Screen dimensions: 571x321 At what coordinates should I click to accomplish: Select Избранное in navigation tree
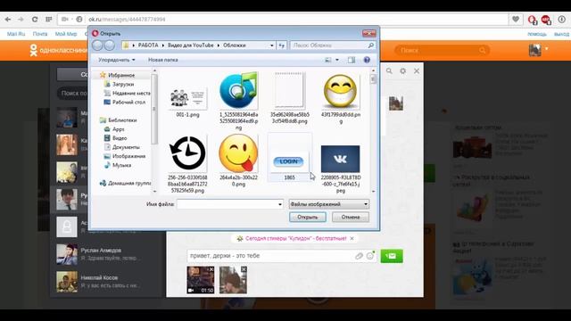click(x=121, y=75)
